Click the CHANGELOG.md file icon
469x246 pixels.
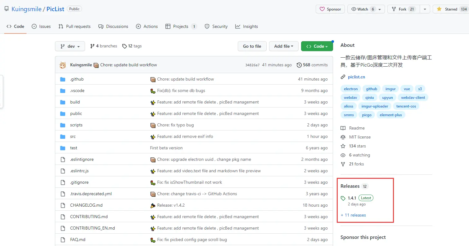[63, 205]
